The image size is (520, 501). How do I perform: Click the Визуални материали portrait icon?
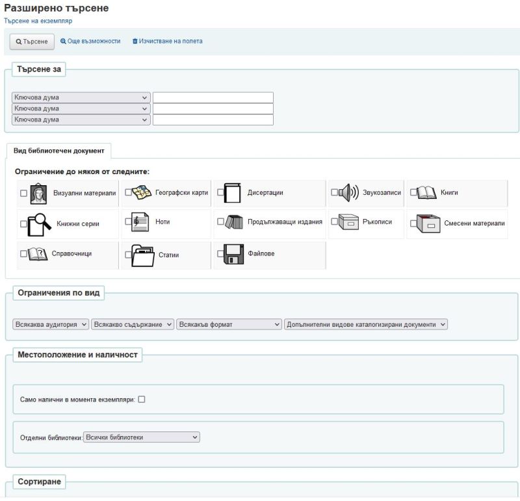click(38, 194)
